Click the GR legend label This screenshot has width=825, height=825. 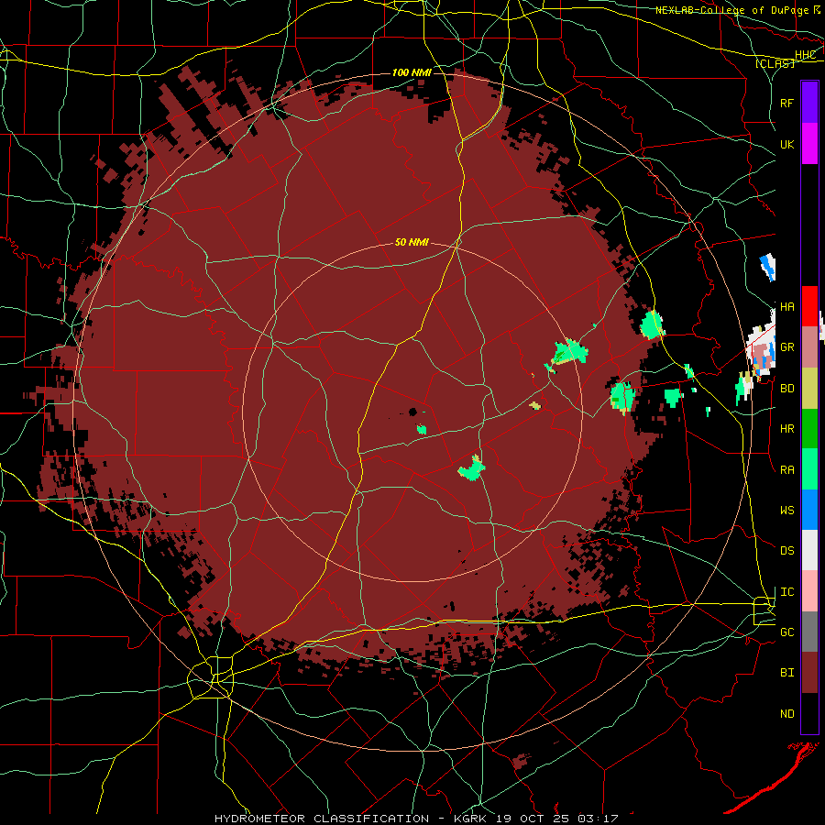point(787,347)
